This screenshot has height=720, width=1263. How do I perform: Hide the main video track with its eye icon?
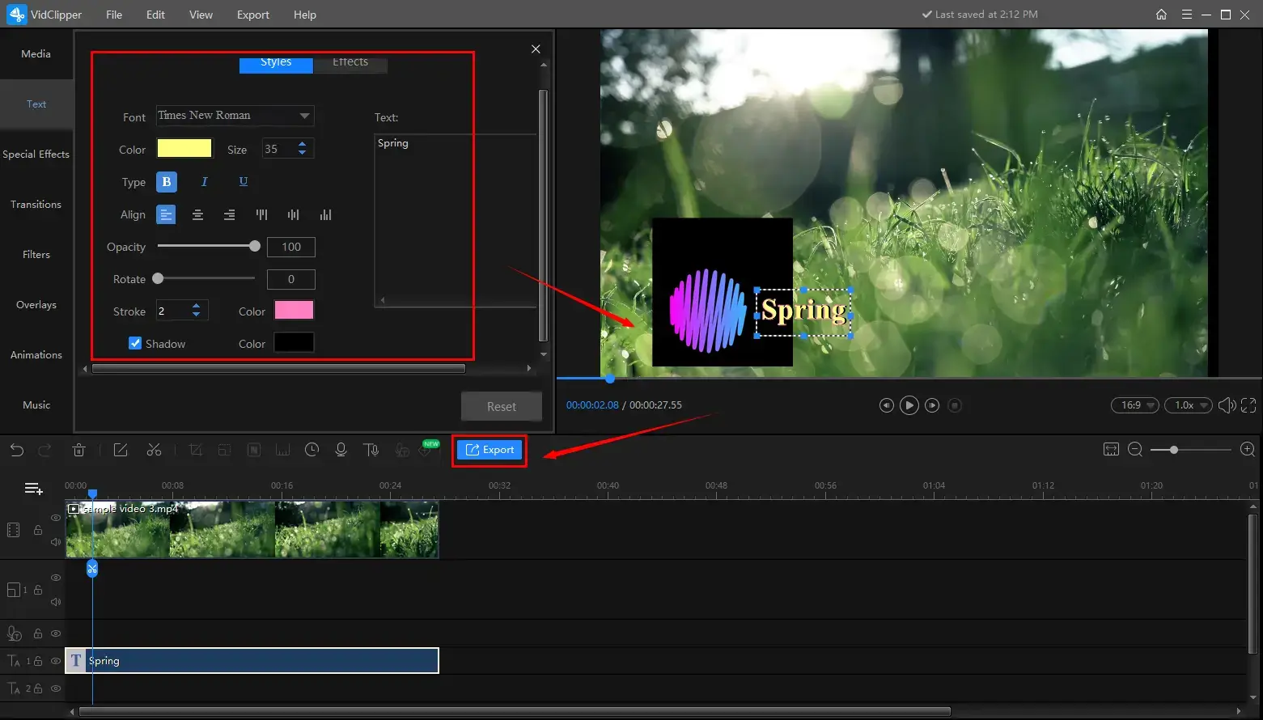(x=56, y=518)
